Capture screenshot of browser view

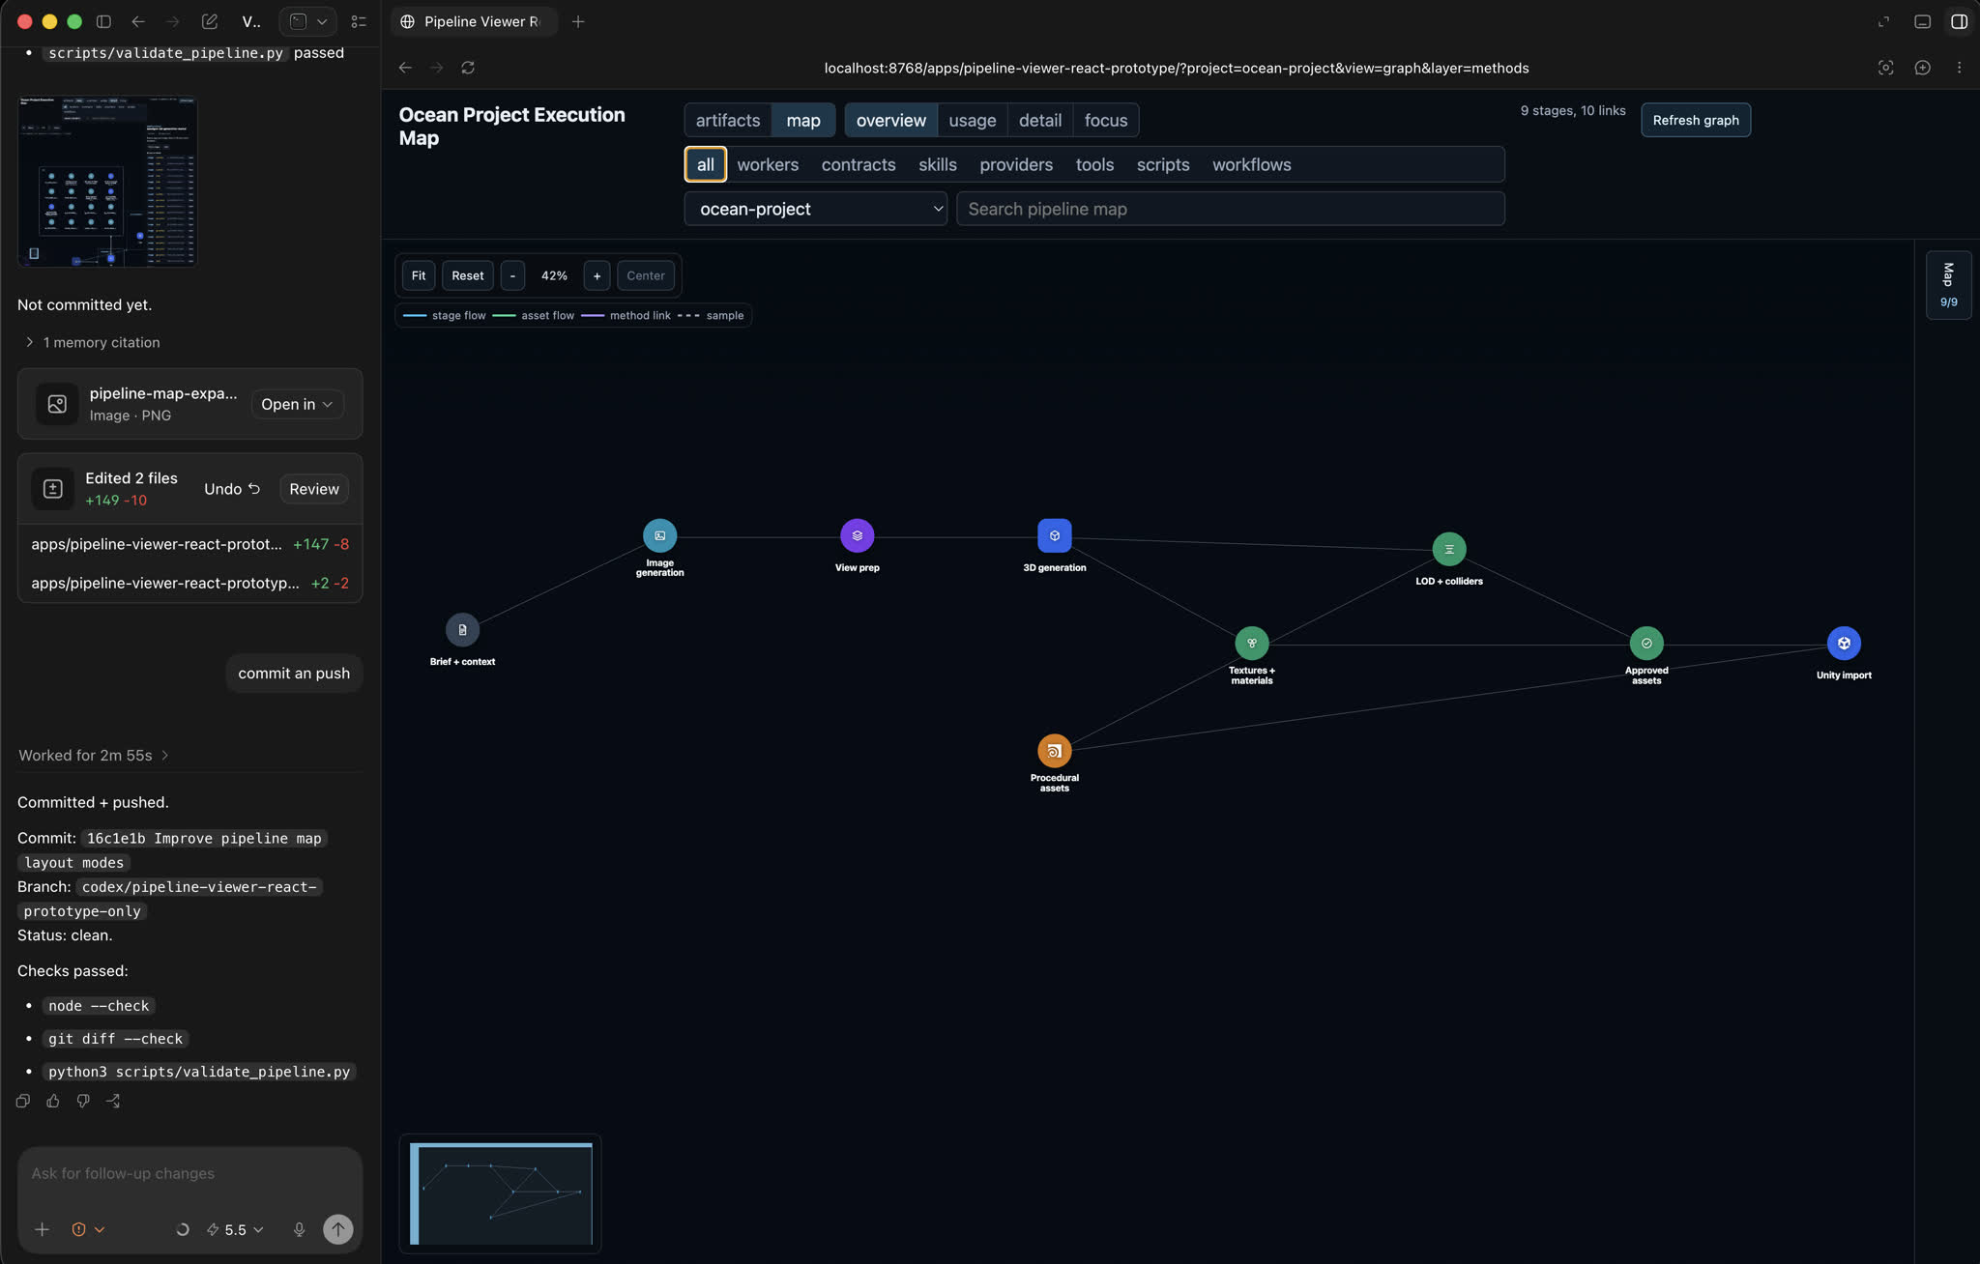click(x=1885, y=68)
